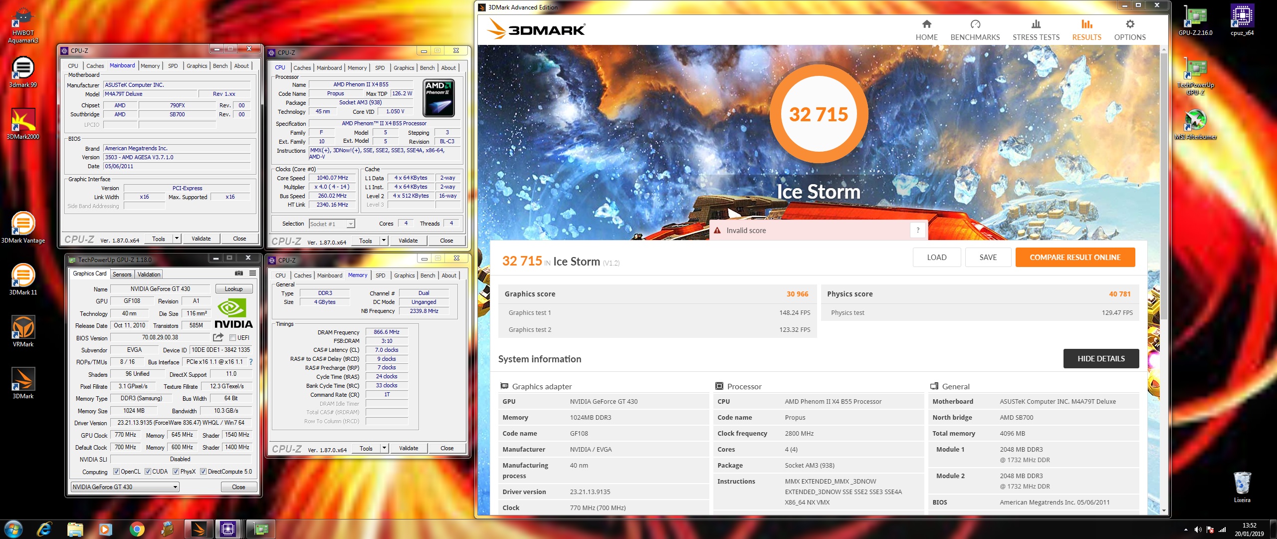The width and height of the screenshot is (1277, 539).
Task: Open About tab in Memory CPU-Z window
Action: coord(449,275)
